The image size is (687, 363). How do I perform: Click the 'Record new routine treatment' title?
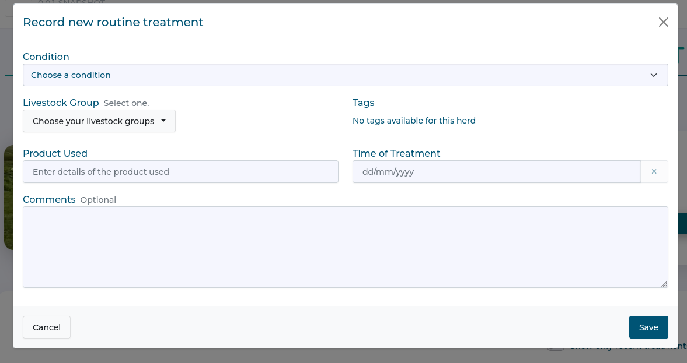[113, 22]
